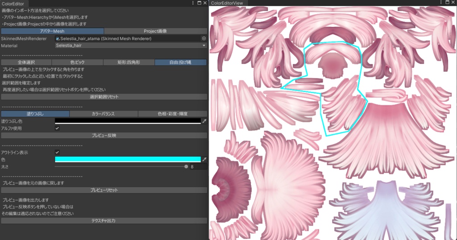This screenshot has height=240, width=457.
Task: Click the プレビュー反映 button
Action: (104, 136)
